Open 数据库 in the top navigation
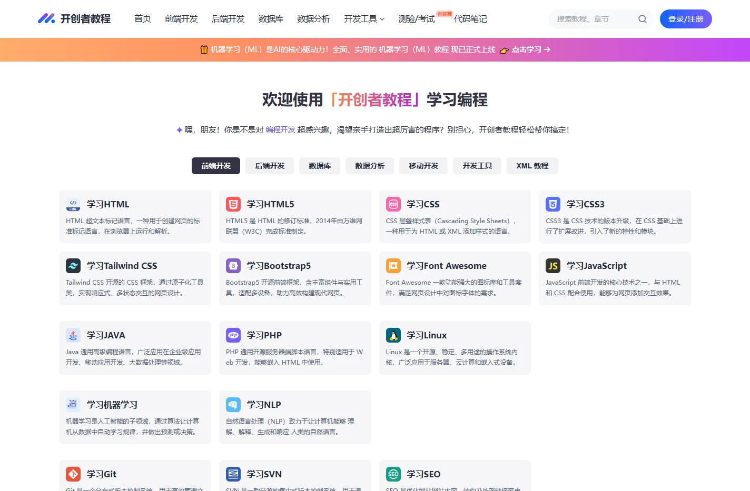This screenshot has height=491, width=750. pyautogui.click(x=271, y=19)
